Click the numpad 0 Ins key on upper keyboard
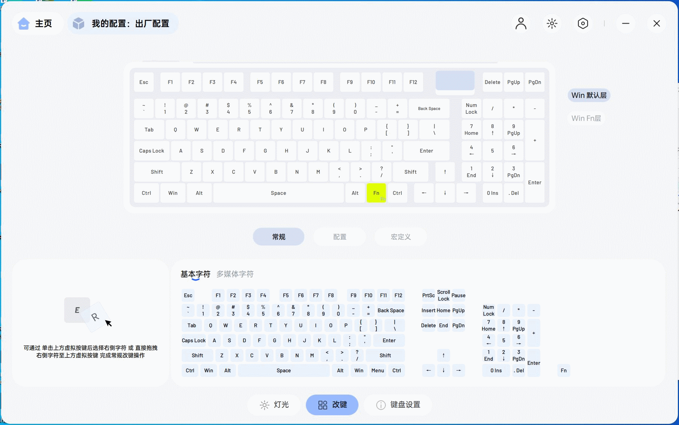Image resolution: width=679 pixels, height=425 pixels. (492, 193)
